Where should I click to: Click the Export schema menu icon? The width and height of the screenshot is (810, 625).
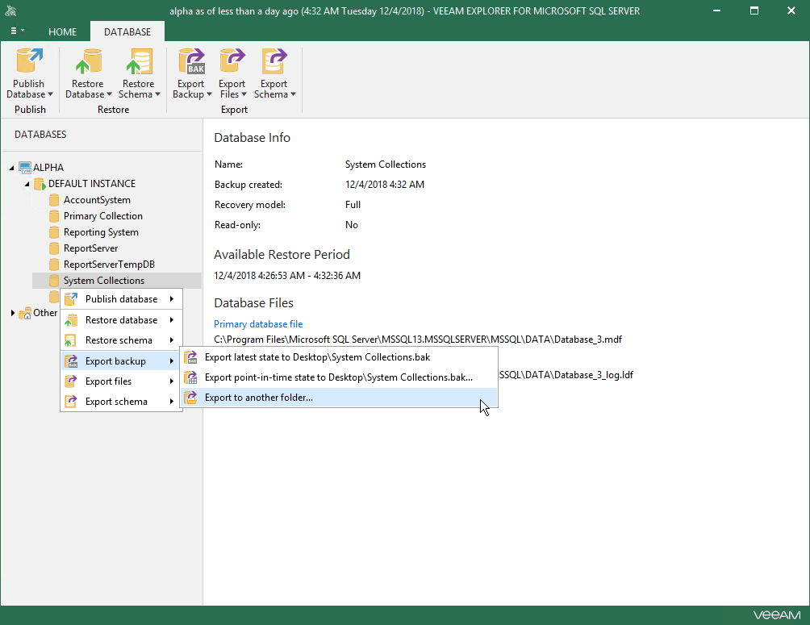[71, 402]
